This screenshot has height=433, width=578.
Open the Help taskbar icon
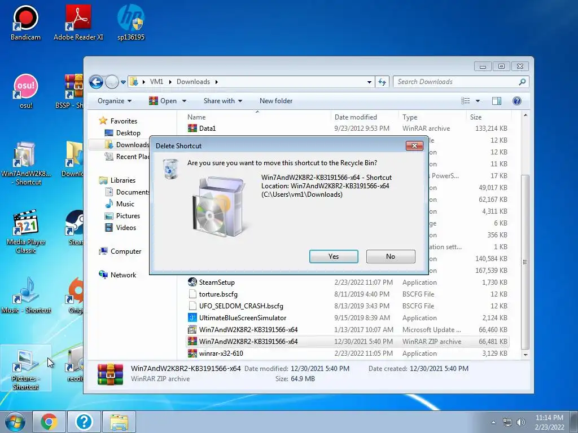click(84, 422)
